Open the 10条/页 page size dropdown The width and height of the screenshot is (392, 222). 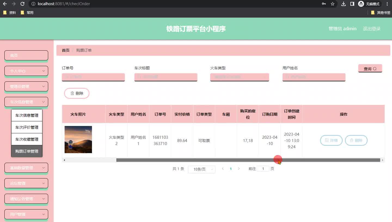201,169
